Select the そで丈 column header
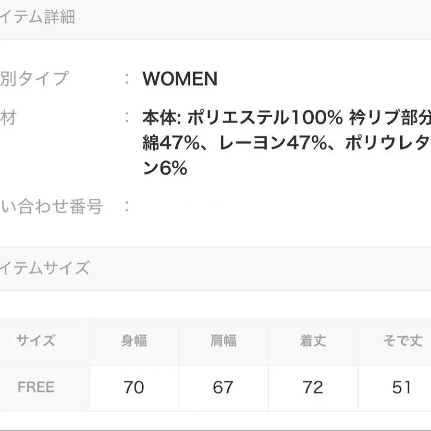Image resolution: width=431 pixels, height=431 pixels. coord(402,341)
